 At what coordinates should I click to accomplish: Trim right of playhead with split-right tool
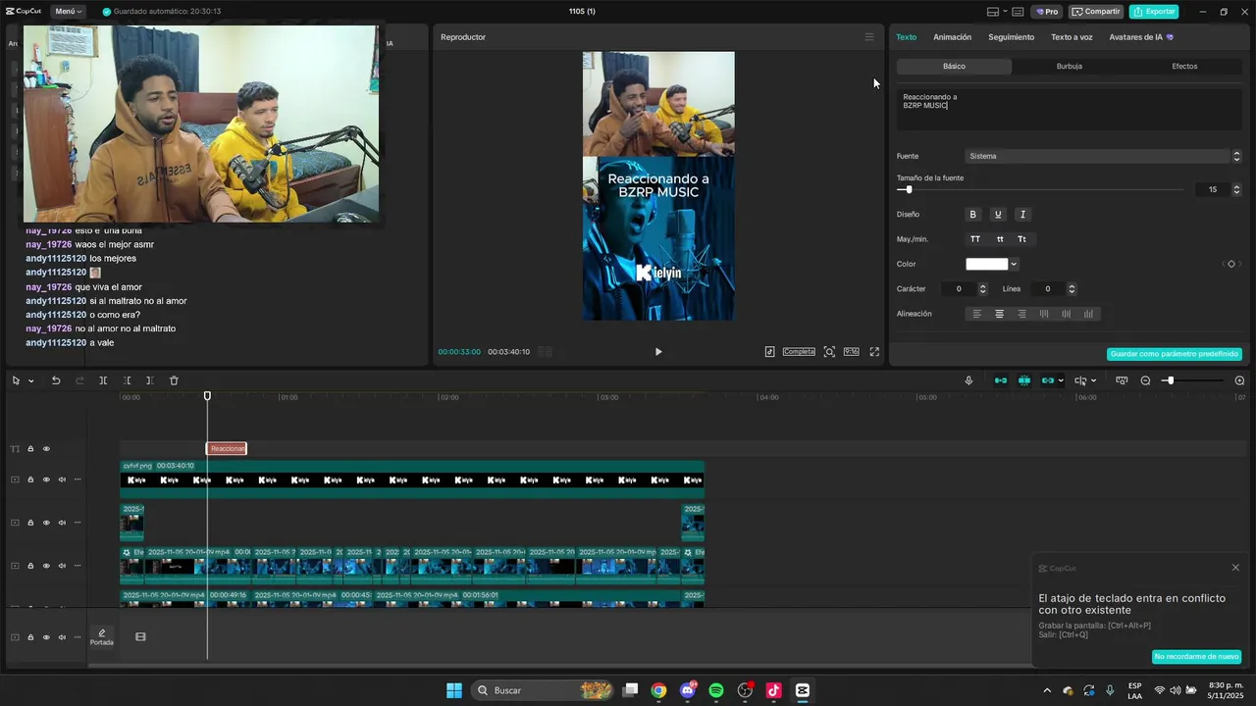149,380
